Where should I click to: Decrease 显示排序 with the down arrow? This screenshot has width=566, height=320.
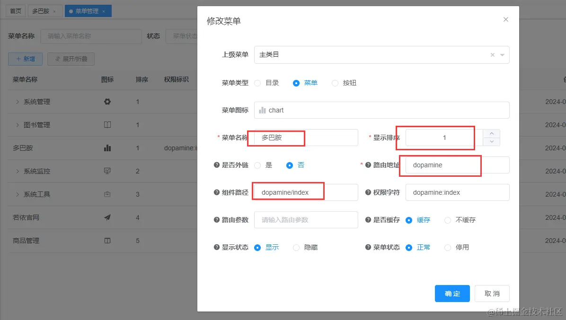[492, 142]
